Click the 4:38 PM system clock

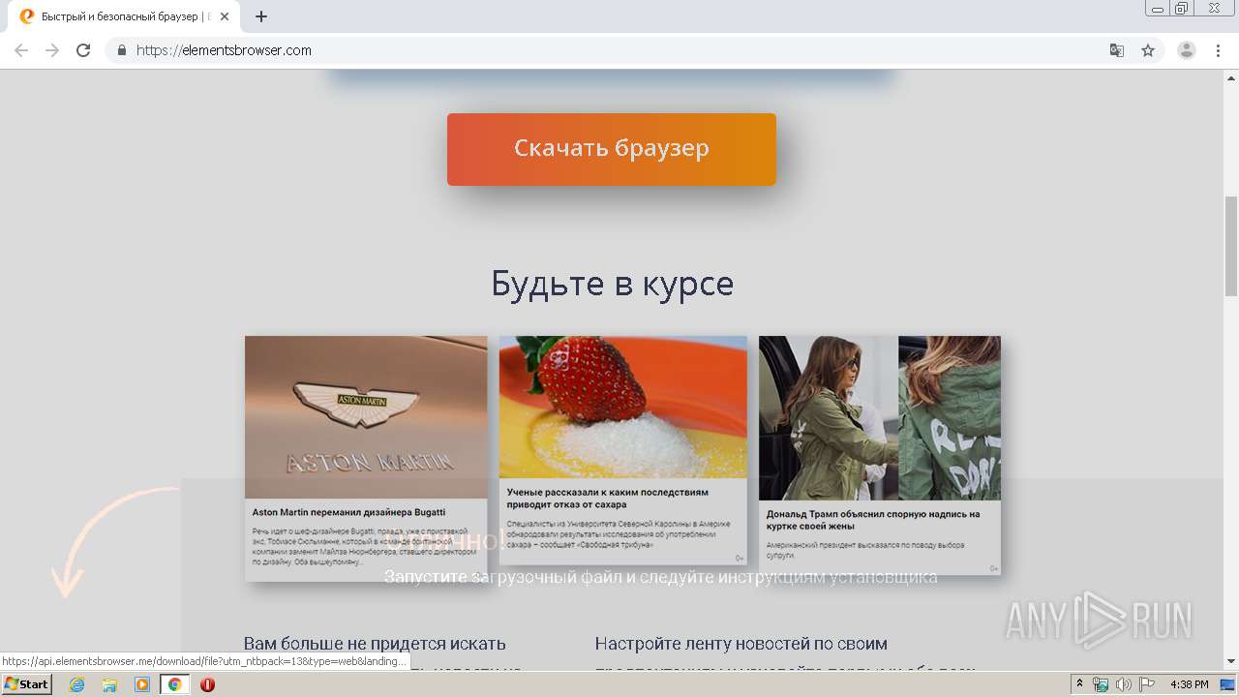pos(1189,684)
